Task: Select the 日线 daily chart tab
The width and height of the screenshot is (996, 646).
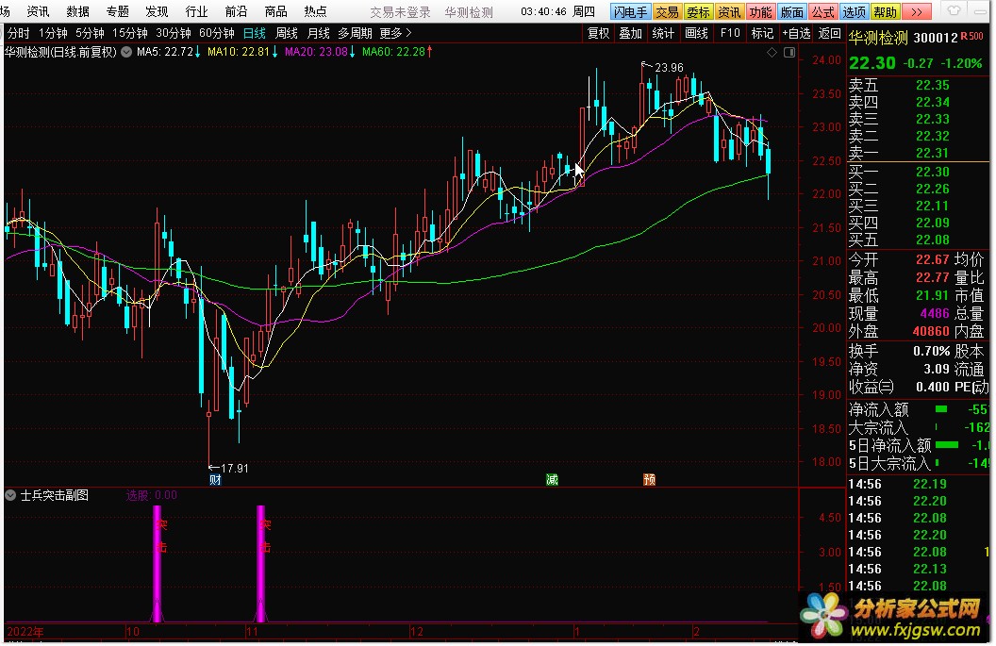Action: pyautogui.click(x=255, y=33)
